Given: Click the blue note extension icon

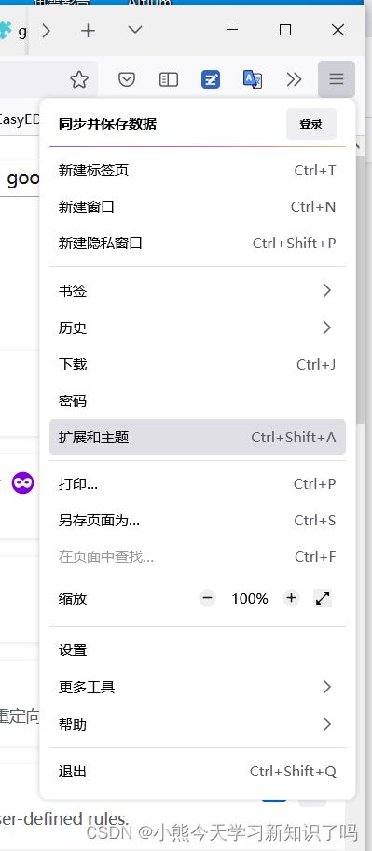Looking at the screenshot, I should [211, 80].
